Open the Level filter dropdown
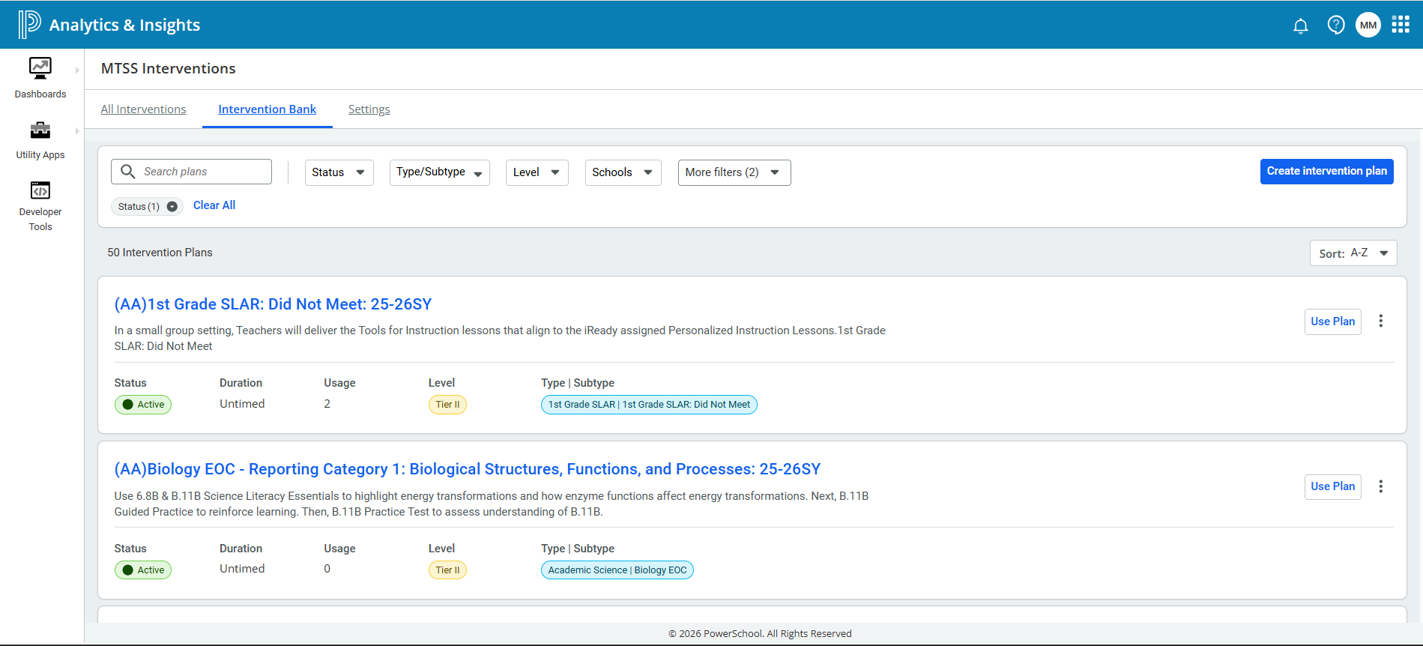This screenshot has width=1423, height=646. coord(537,172)
